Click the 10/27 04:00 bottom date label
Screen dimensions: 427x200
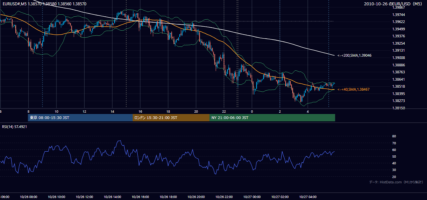point(308,197)
